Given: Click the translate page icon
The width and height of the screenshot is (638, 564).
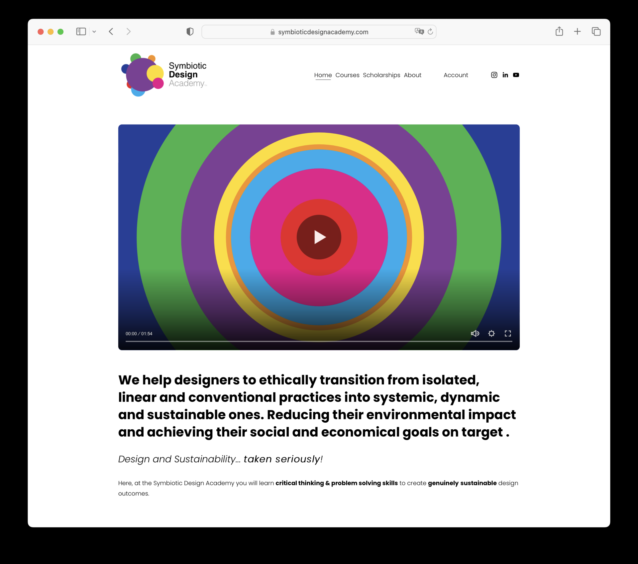Looking at the screenshot, I should (419, 32).
